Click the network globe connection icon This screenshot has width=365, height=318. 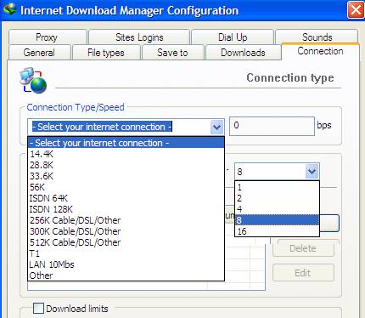point(33,80)
